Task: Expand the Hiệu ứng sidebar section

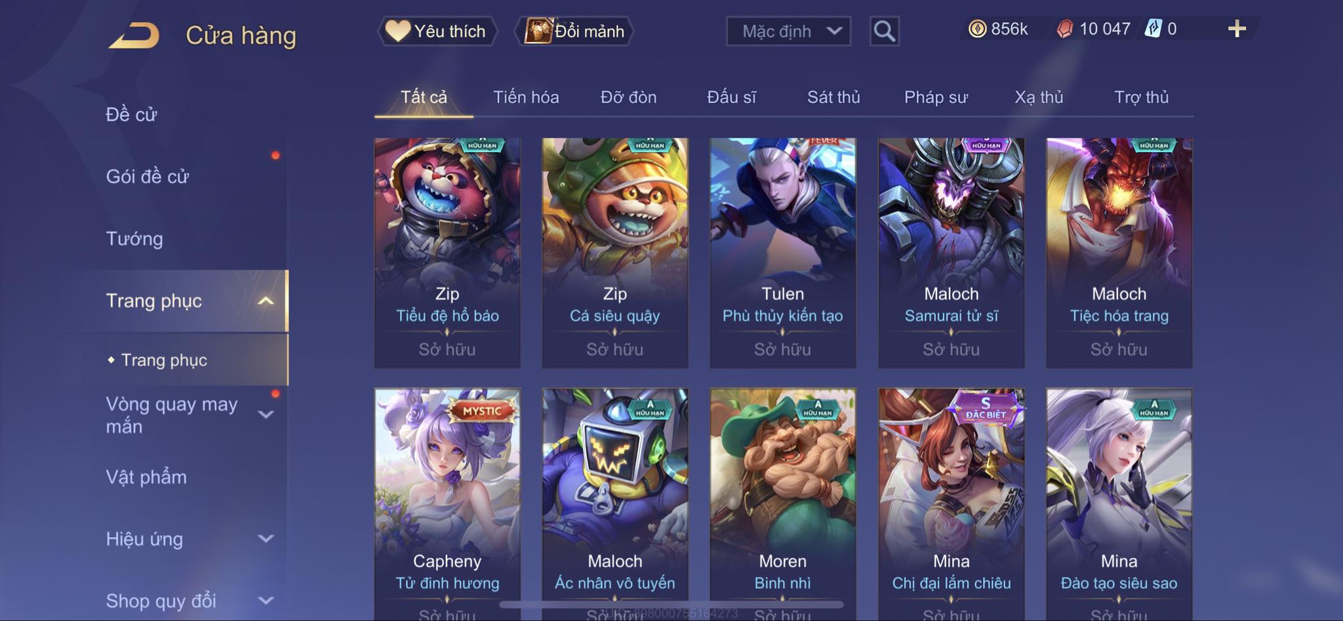Action: tap(266, 539)
